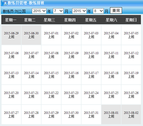This screenshot has height=126, width=143.
Task: Select the 2015-07-26 Sunday cell
Action: click(131, 94)
